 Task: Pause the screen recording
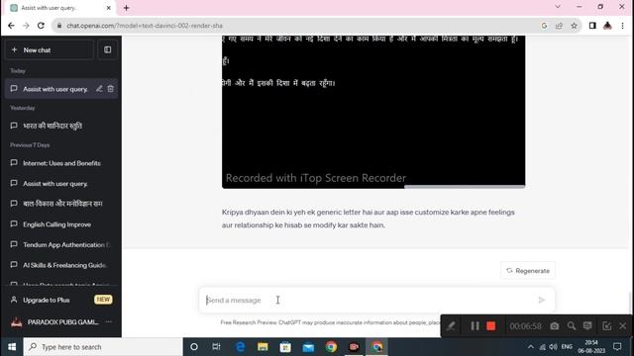(x=475, y=326)
